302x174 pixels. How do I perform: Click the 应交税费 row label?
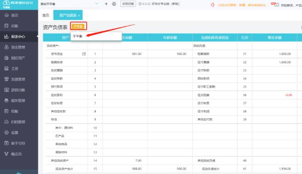point(204,95)
